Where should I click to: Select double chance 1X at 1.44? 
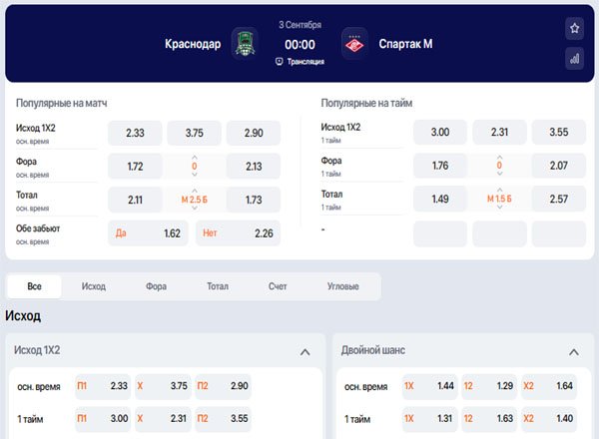click(x=429, y=386)
